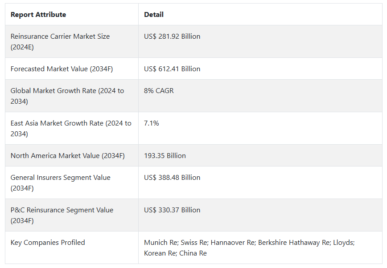Click the 7.1% growth rate value
The height and width of the screenshot is (268, 387).
coord(152,123)
